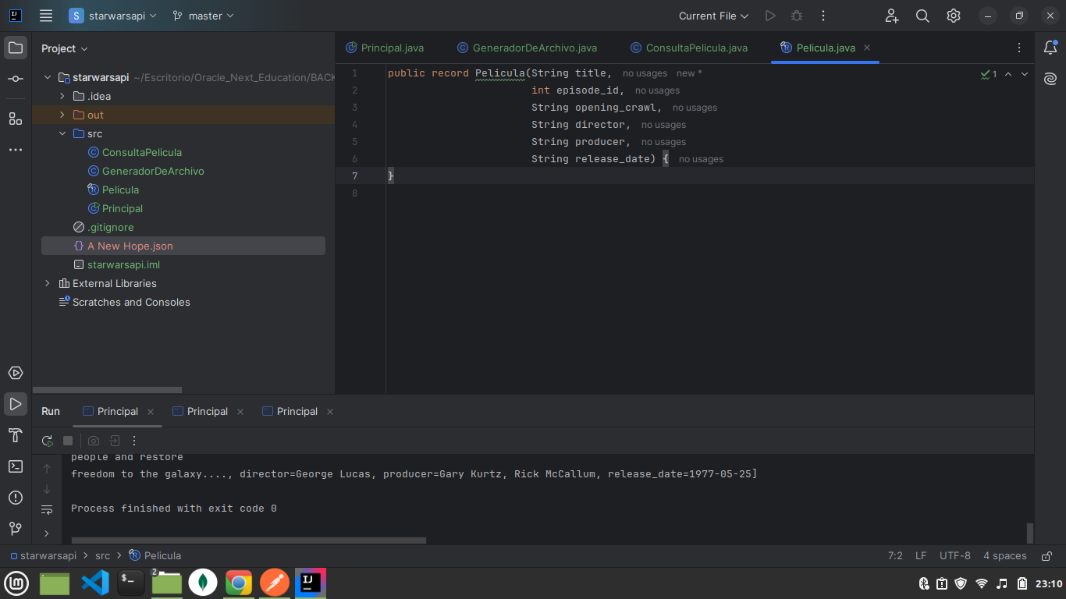Open Search Everywhere

pyautogui.click(x=922, y=16)
